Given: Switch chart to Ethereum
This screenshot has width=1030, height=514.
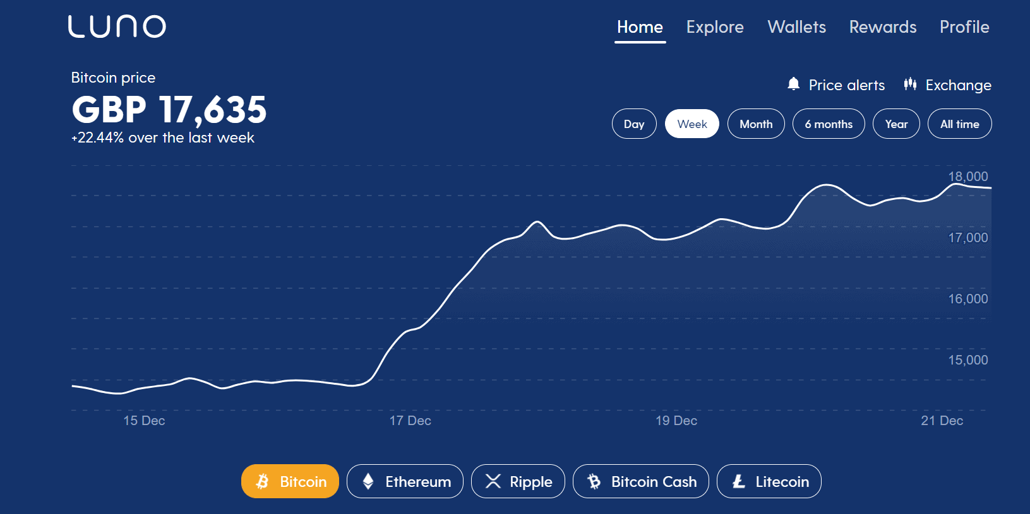Looking at the screenshot, I should [x=405, y=481].
